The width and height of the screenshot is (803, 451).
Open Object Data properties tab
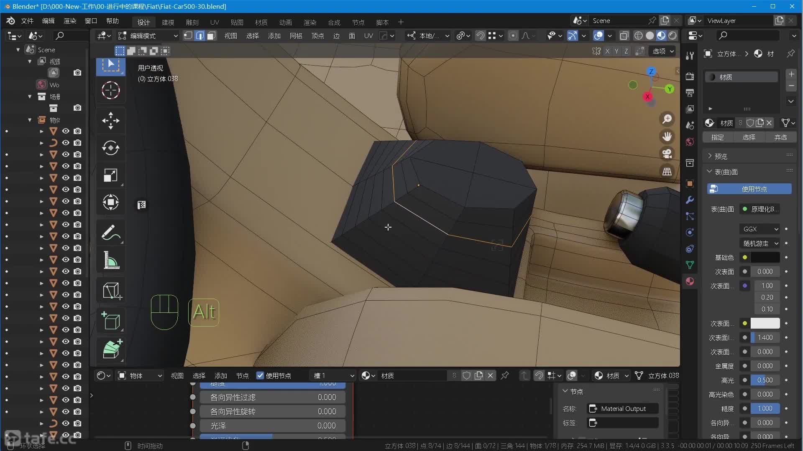click(690, 265)
